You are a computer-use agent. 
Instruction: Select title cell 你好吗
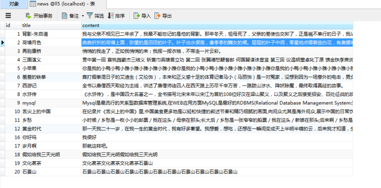(x=51, y=138)
